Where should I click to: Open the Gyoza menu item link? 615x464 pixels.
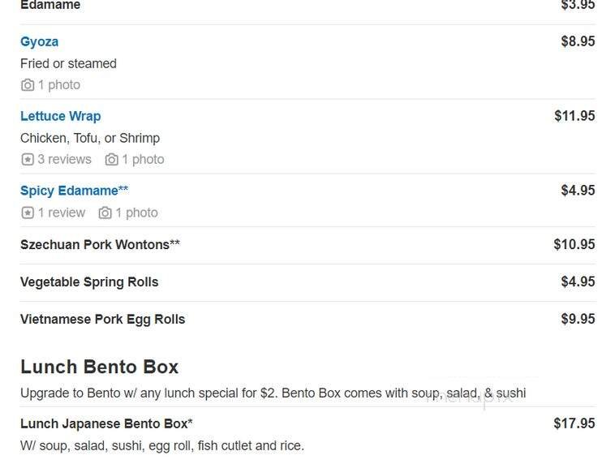coord(39,41)
